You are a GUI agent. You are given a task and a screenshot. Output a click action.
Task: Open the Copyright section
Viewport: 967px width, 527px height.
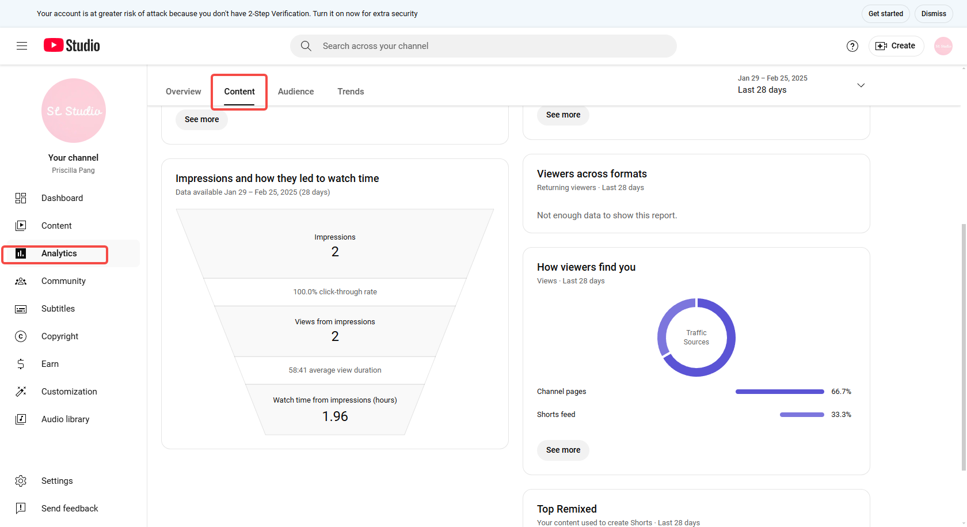tap(59, 336)
